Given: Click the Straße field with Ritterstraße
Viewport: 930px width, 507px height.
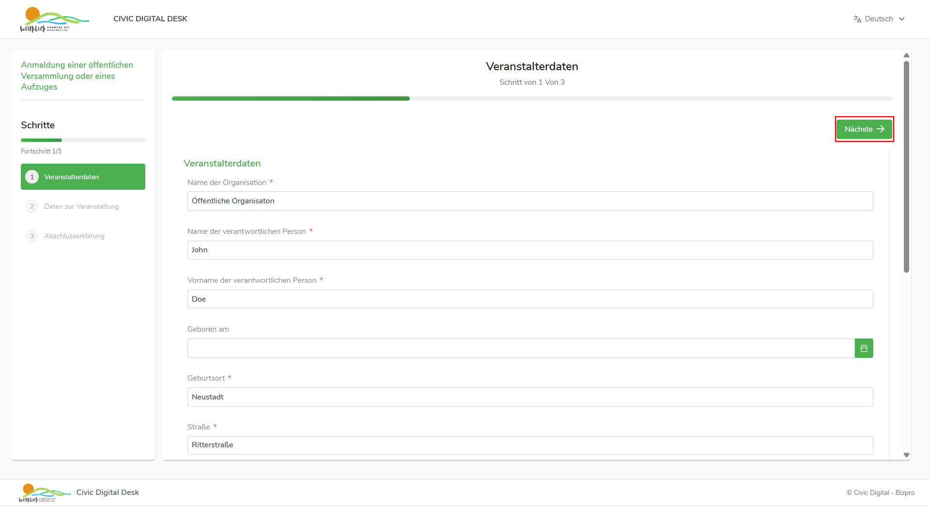Looking at the screenshot, I should click(x=530, y=445).
